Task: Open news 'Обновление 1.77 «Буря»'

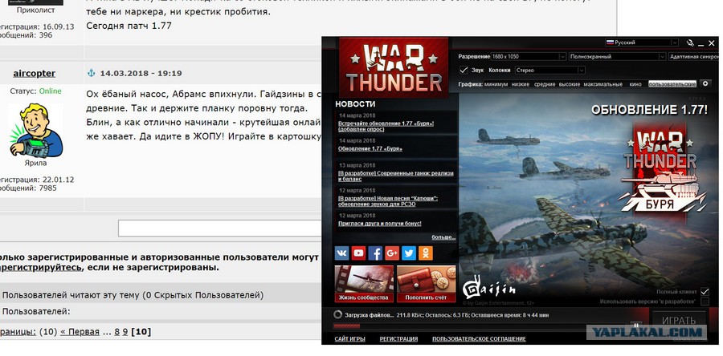Action: click(x=370, y=149)
